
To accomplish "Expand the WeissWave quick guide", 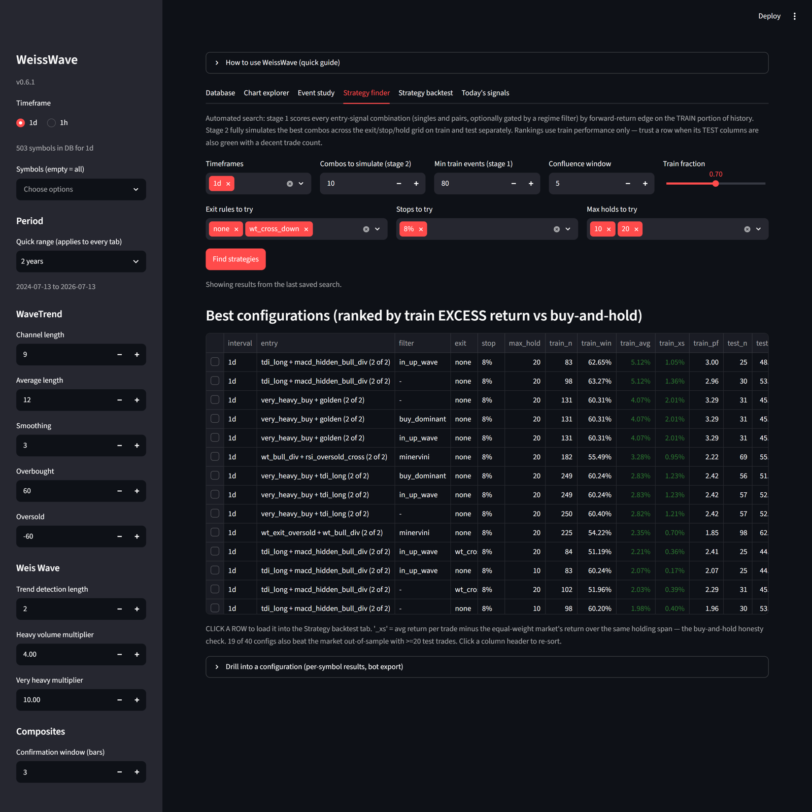I will [487, 63].
